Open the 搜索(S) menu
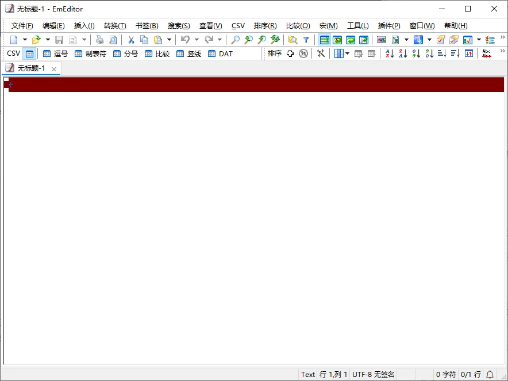Screen dimensions: 508x381 click(x=179, y=26)
